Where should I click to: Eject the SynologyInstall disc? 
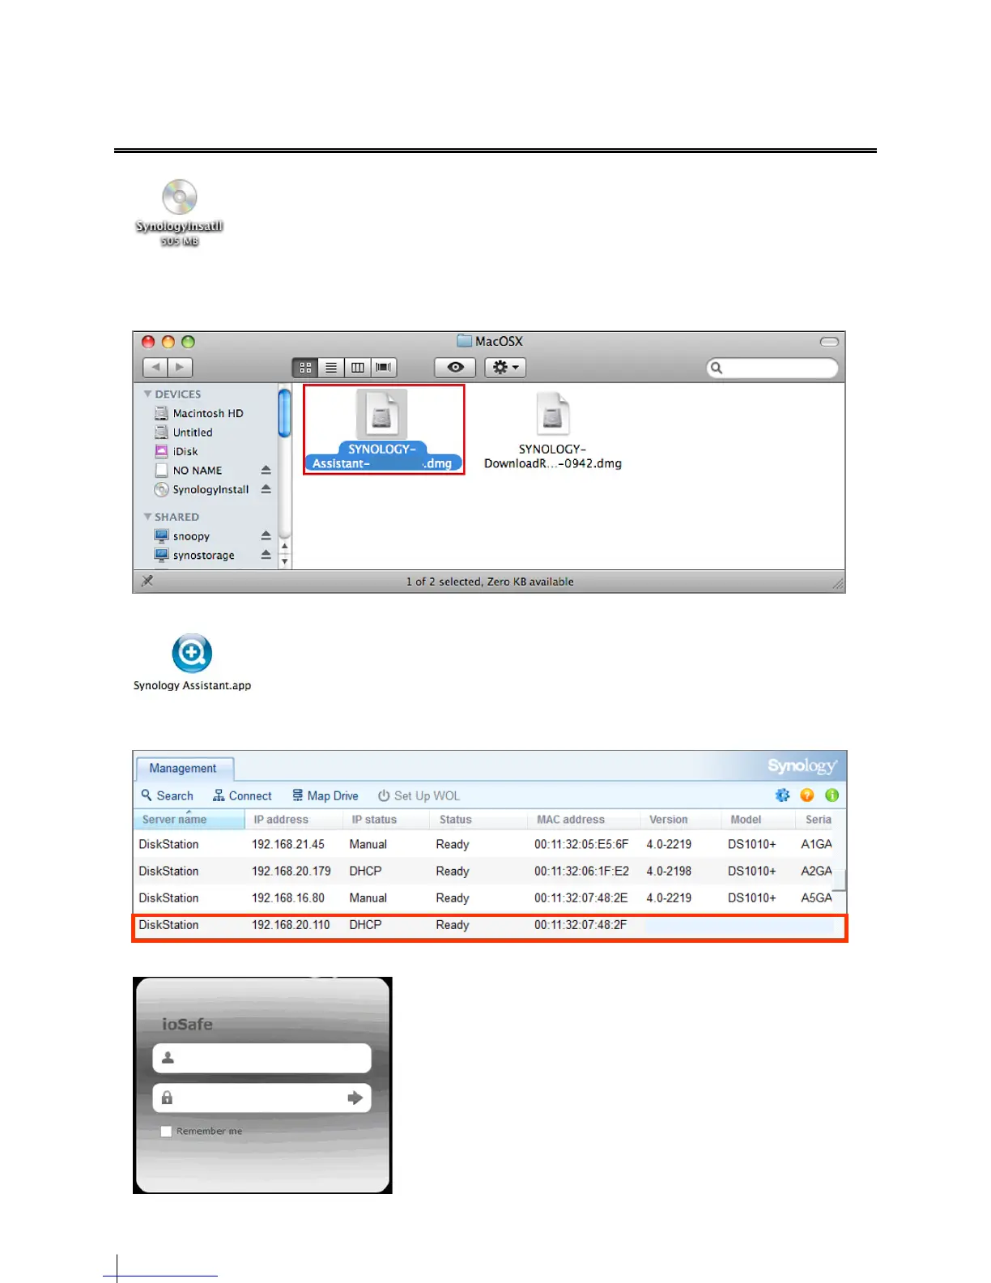266,489
